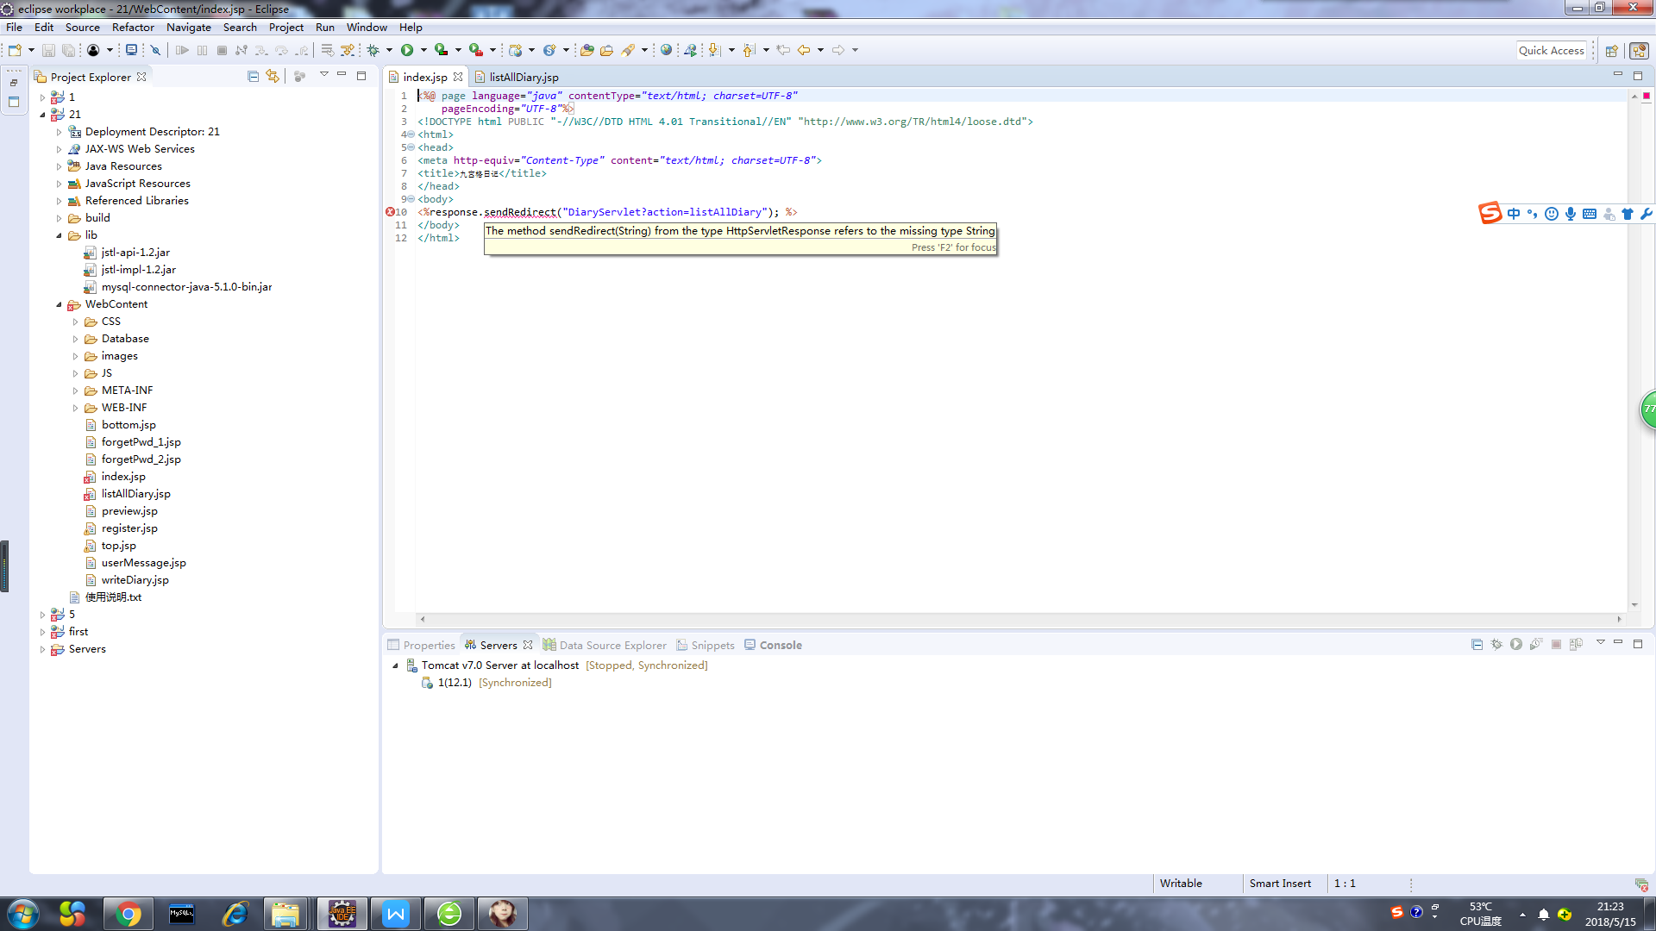This screenshot has height=931, width=1656.
Task: Open the File menu
Action: pyautogui.click(x=14, y=28)
